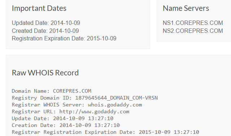This screenshot has width=231, height=136.
Task: Click the Registrar Registration Expiration Date raw line
Action: coord(105,132)
